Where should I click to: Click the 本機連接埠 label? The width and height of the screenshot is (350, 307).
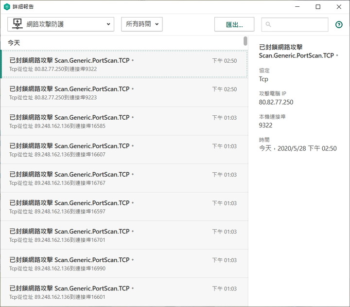(x=272, y=117)
